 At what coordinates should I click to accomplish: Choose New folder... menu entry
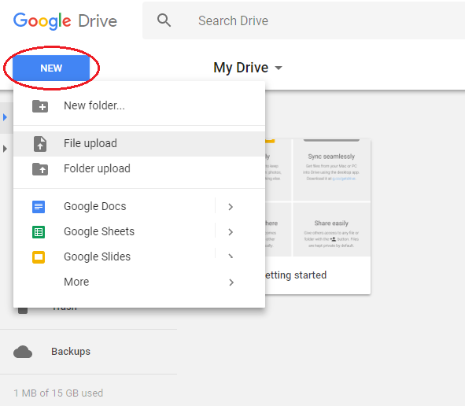(139, 106)
